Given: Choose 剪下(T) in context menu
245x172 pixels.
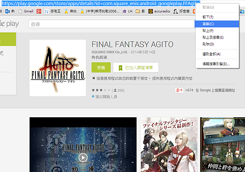Looking at the screenshot, I should click(217, 17).
